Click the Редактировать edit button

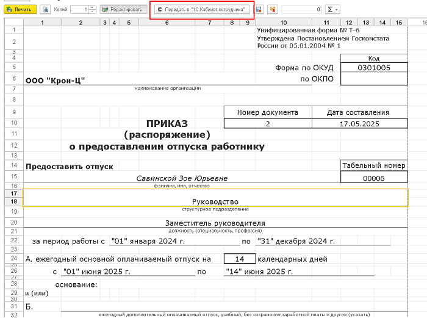click(122, 10)
